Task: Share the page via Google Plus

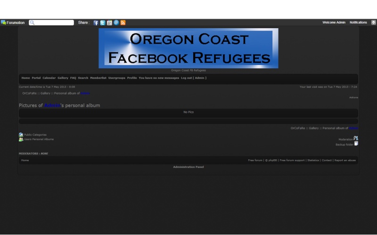Action: point(109,23)
